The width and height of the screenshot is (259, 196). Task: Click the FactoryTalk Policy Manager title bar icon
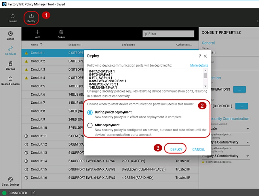pyautogui.click(x=4, y=4)
